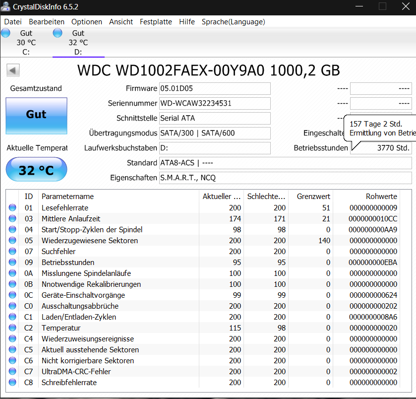This screenshot has height=399, width=416.
Task: Open the Sprache(Language) menu
Action: 233,22
